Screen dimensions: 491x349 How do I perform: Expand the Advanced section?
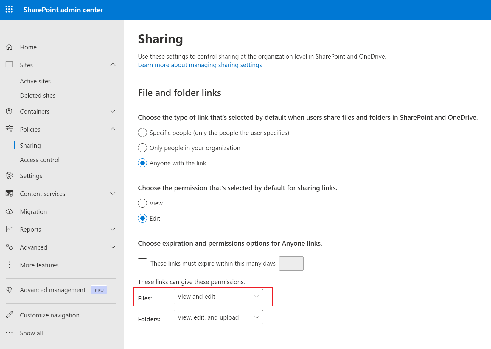(x=113, y=247)
